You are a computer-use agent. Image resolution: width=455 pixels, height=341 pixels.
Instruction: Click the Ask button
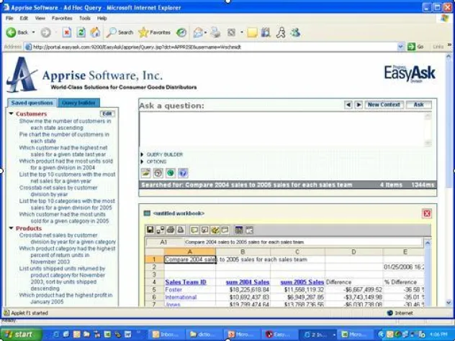[418, 105]
